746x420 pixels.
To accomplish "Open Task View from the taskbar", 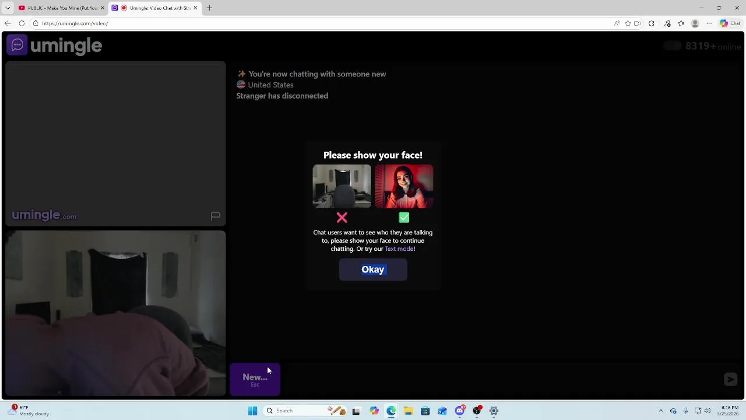I will click(x=356, y=411).
